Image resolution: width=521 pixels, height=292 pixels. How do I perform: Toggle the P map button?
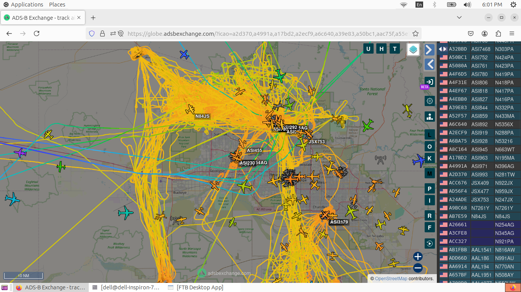(430, 189)
